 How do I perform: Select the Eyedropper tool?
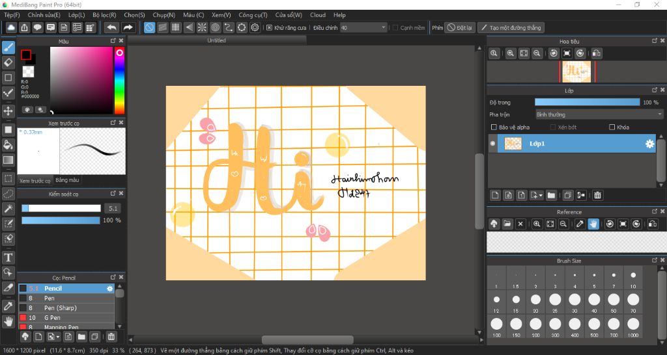coord(8,306)
